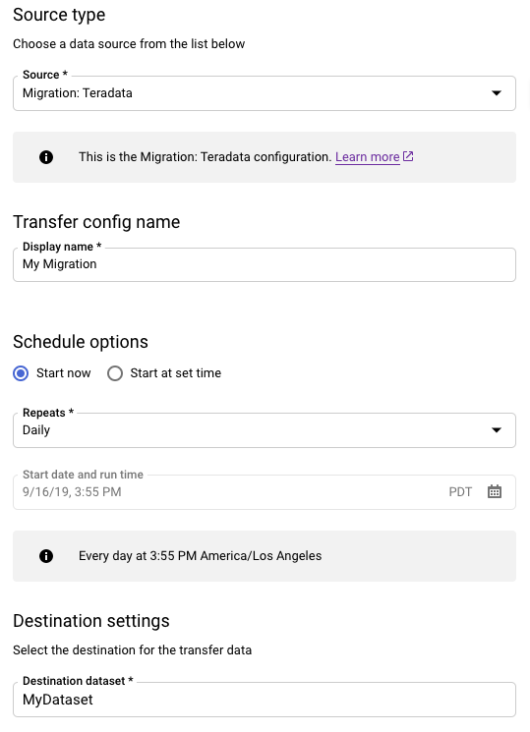Click info icon next to Every day schedule note
The height and width of the screenshot is (732, 530).
46,556
